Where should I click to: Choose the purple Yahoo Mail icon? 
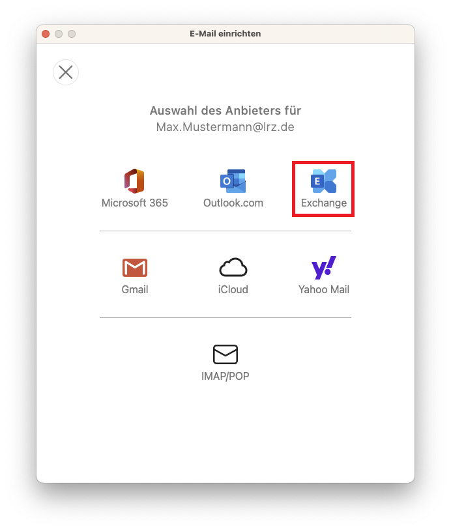(x=324, y=267)
